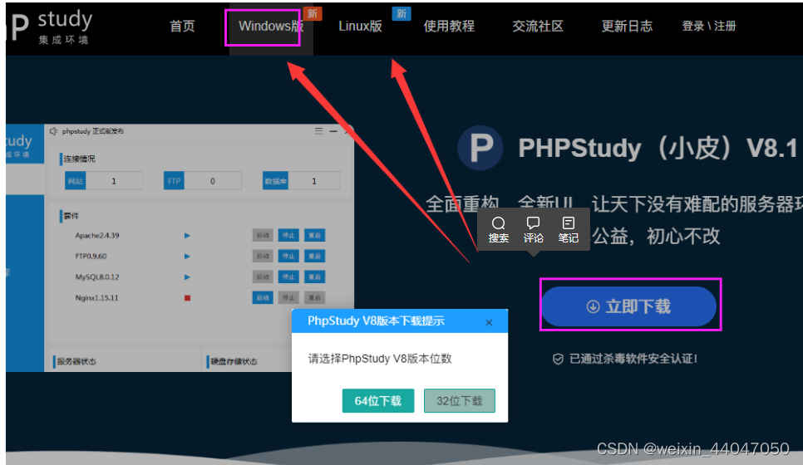This screenshot has height=465, width=803.
Task: Click the Nginx1.15.11 service name
Action: (x=96, y=298)
